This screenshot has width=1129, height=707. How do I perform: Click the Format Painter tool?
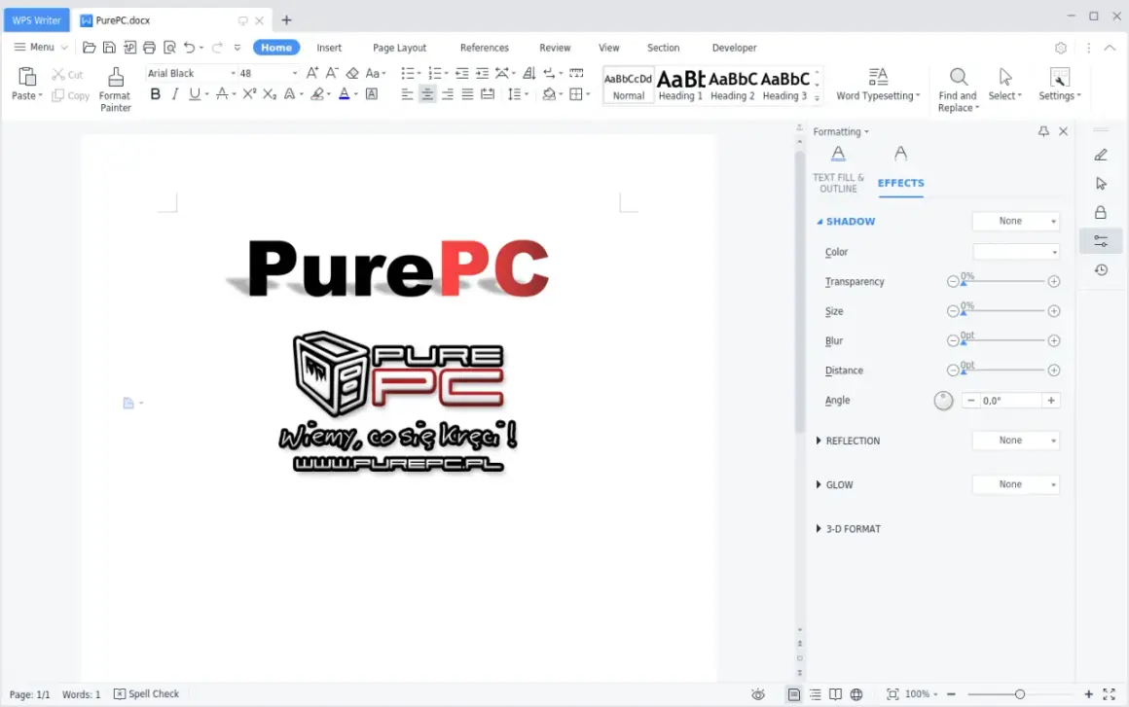[x=115, y=89]
